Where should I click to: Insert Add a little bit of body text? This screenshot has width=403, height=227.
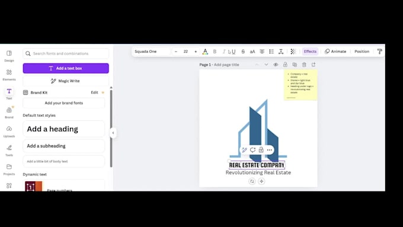click(x=64, y=161)
